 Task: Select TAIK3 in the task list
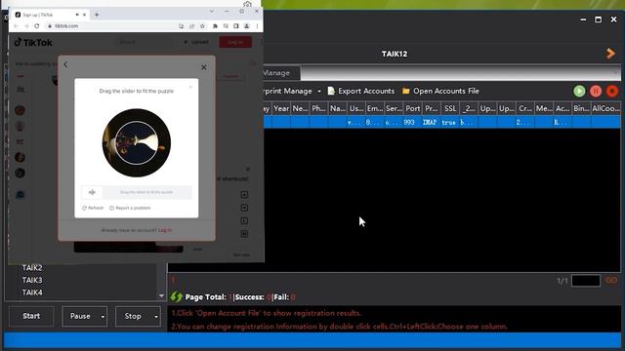pyautogui.click(x=32, y=280)
